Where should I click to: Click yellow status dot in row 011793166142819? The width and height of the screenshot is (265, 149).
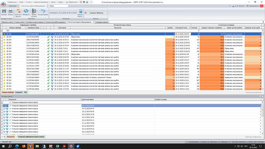[x=4, y=43]
